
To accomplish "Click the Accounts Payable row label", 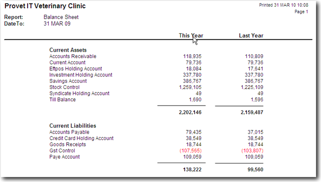I will pyautogui.click(x=69, y=132).
